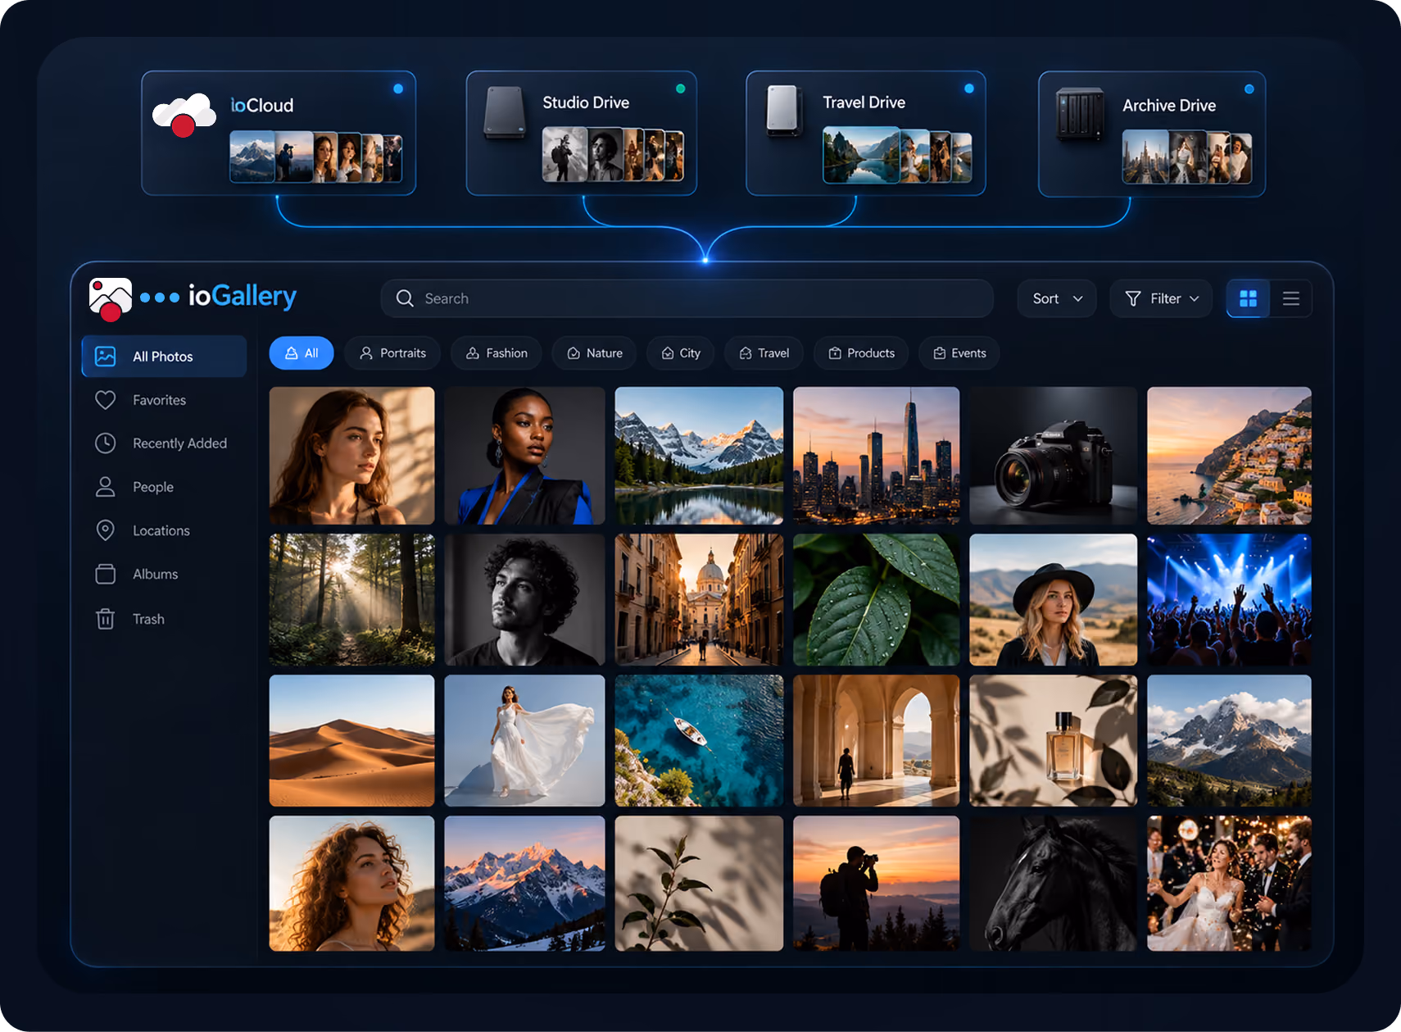Image resolution: width=1401 pixels, height=1032 pixels.
Task: Click the ioGallery logo icon
Action: coord(111,299)
